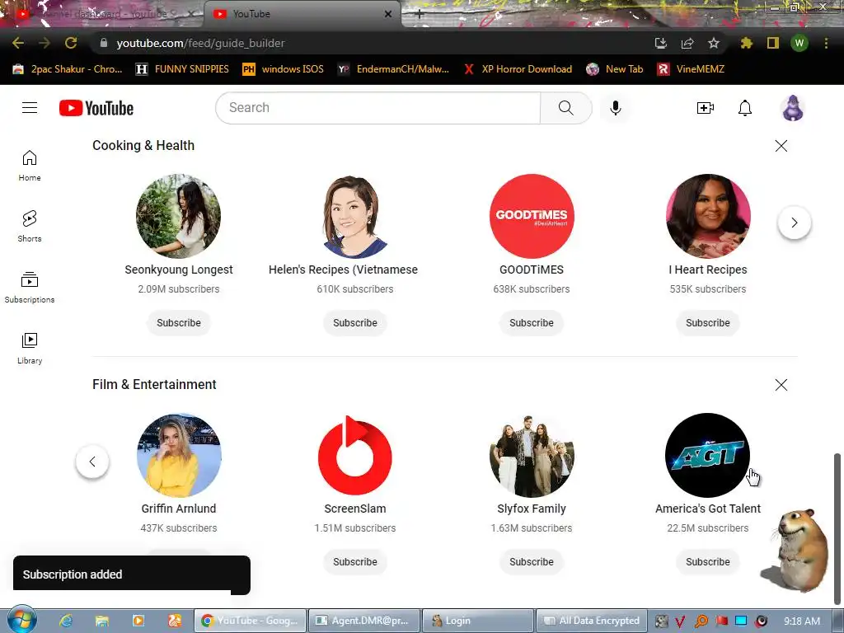This screenshot has width=844, height=633.
Task: Go back with browser back arrow
Action: (x=18, y=43)
